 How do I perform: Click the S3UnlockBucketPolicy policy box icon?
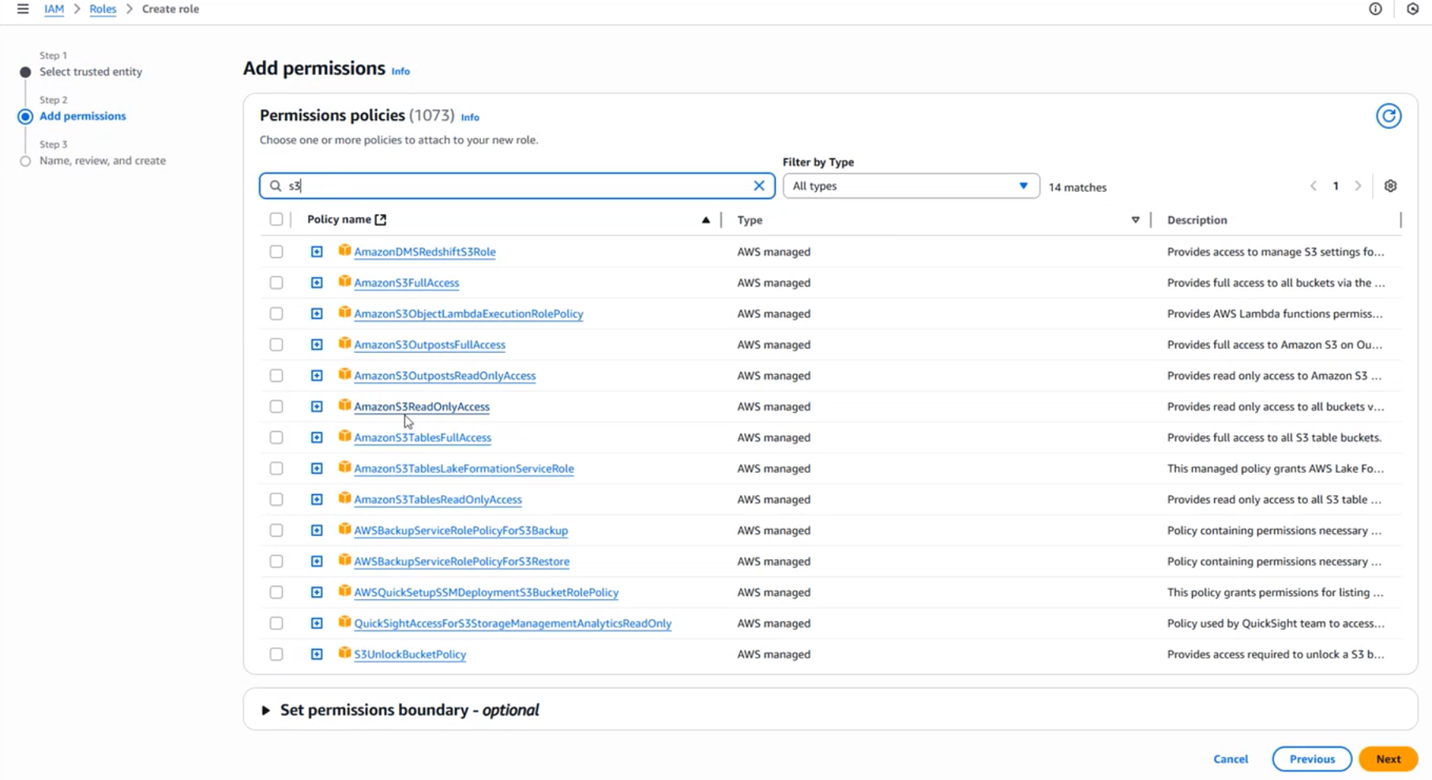pyautogui.click(x=344, y=654)
